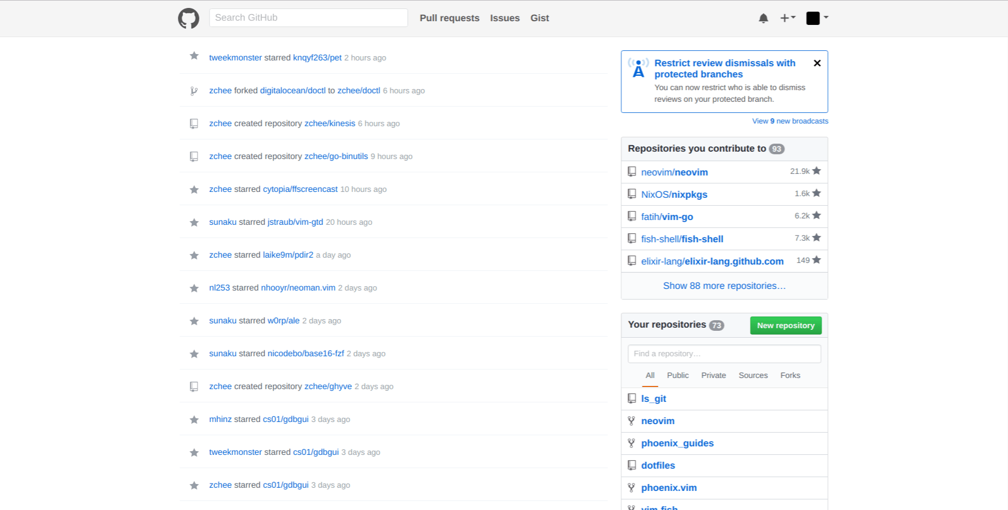Click the broadcast tower icon
This screenshot has width=1008, height=510.
638,68
